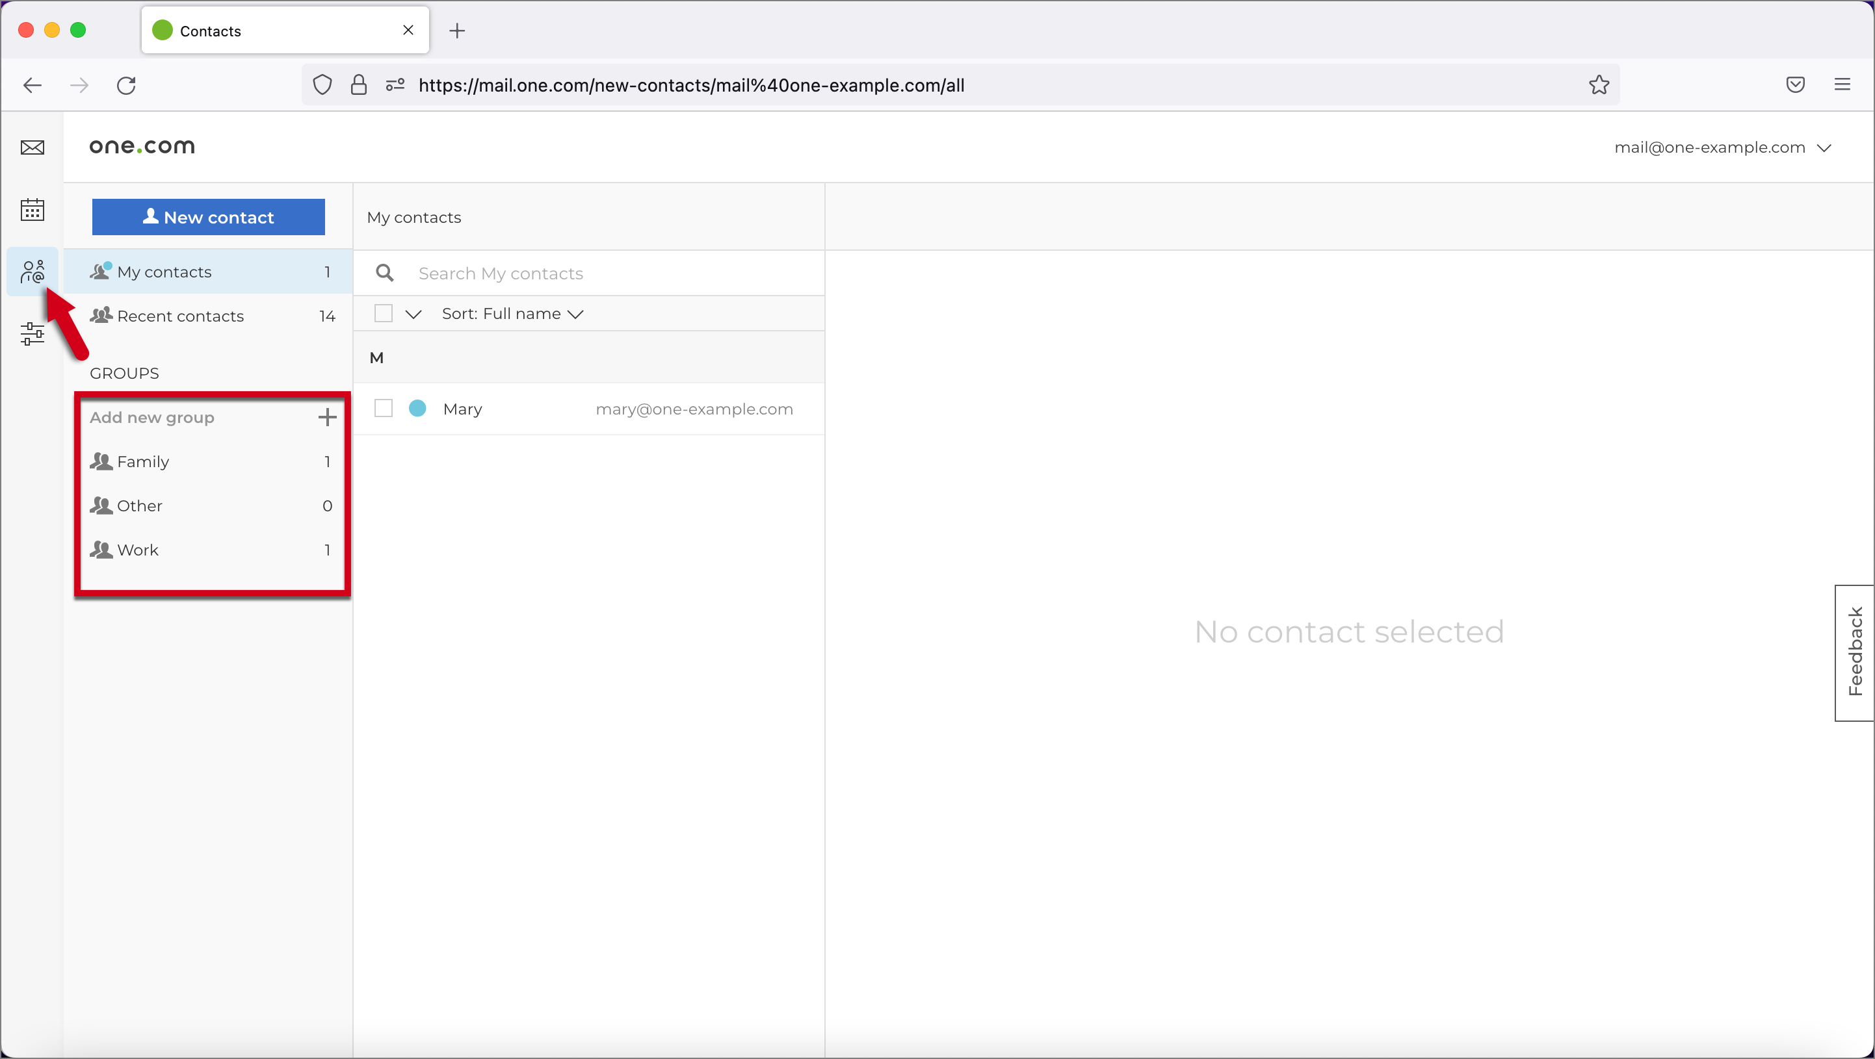The width and height of the screenshot is (1875, 1059).
Task: Tick the checkbox next to Mary
Action: [x=383, y=409]
